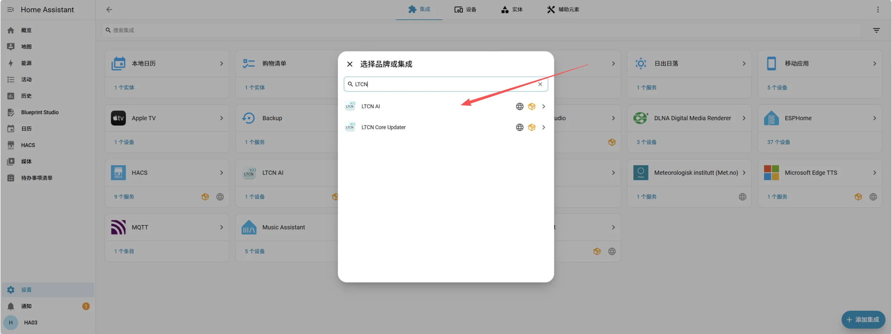Open the HA03 user profile
The width and height of the screenshot is (892, 334).
(x=48, y=323)
